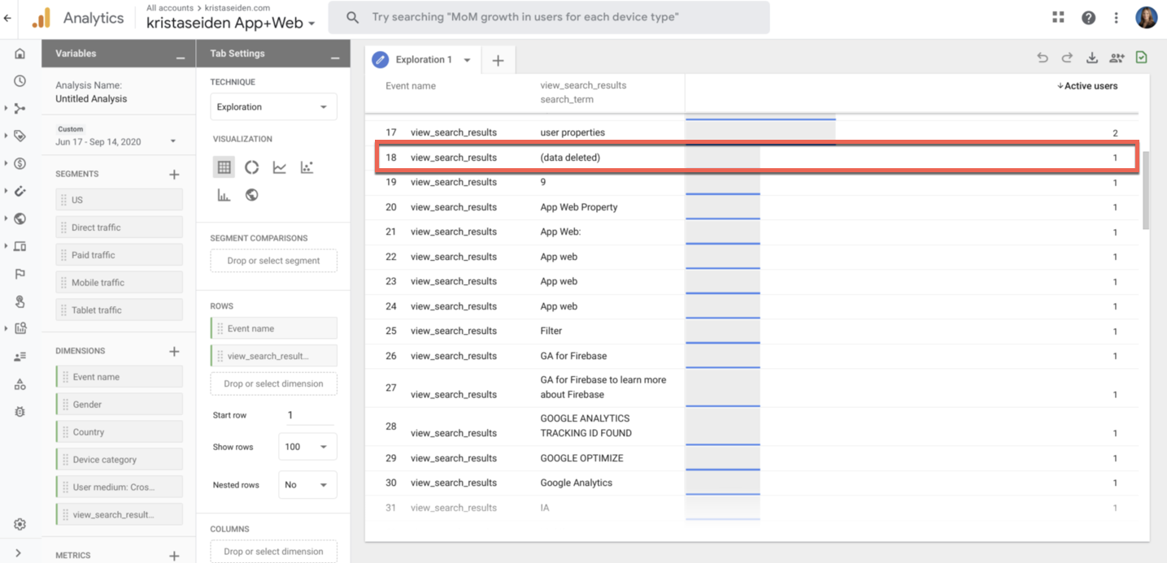Click the Start row input field

coord(309,415)
